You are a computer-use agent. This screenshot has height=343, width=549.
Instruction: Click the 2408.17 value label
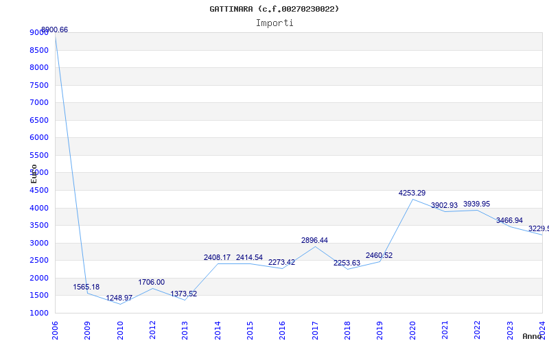click(x=217, y=257)
